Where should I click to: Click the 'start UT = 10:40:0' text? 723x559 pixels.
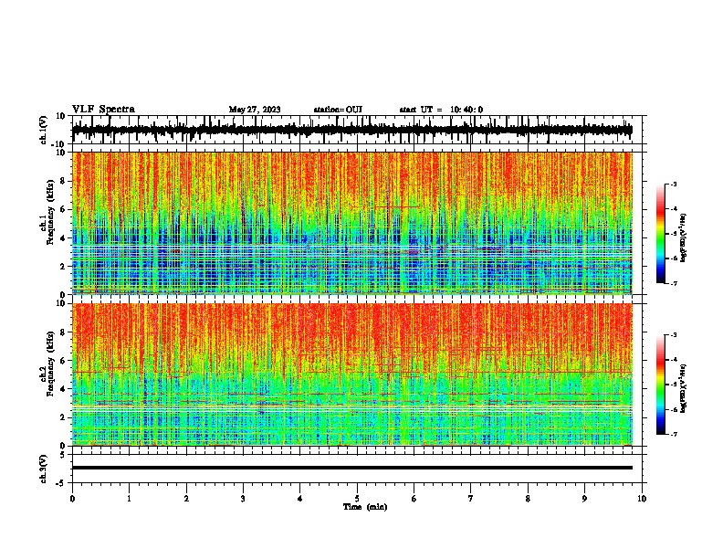[441, 110]
